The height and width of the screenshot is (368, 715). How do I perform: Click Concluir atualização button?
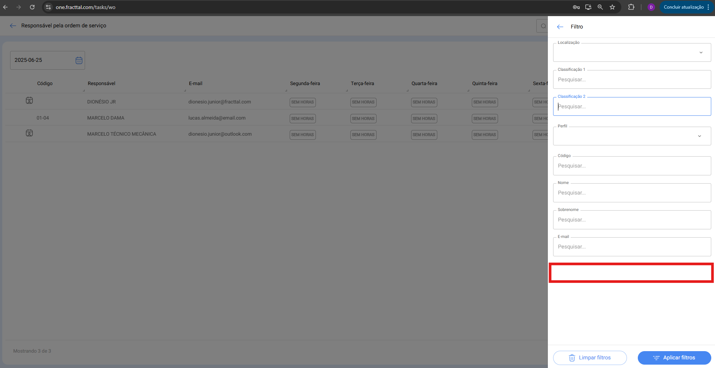tap(684, 7)
